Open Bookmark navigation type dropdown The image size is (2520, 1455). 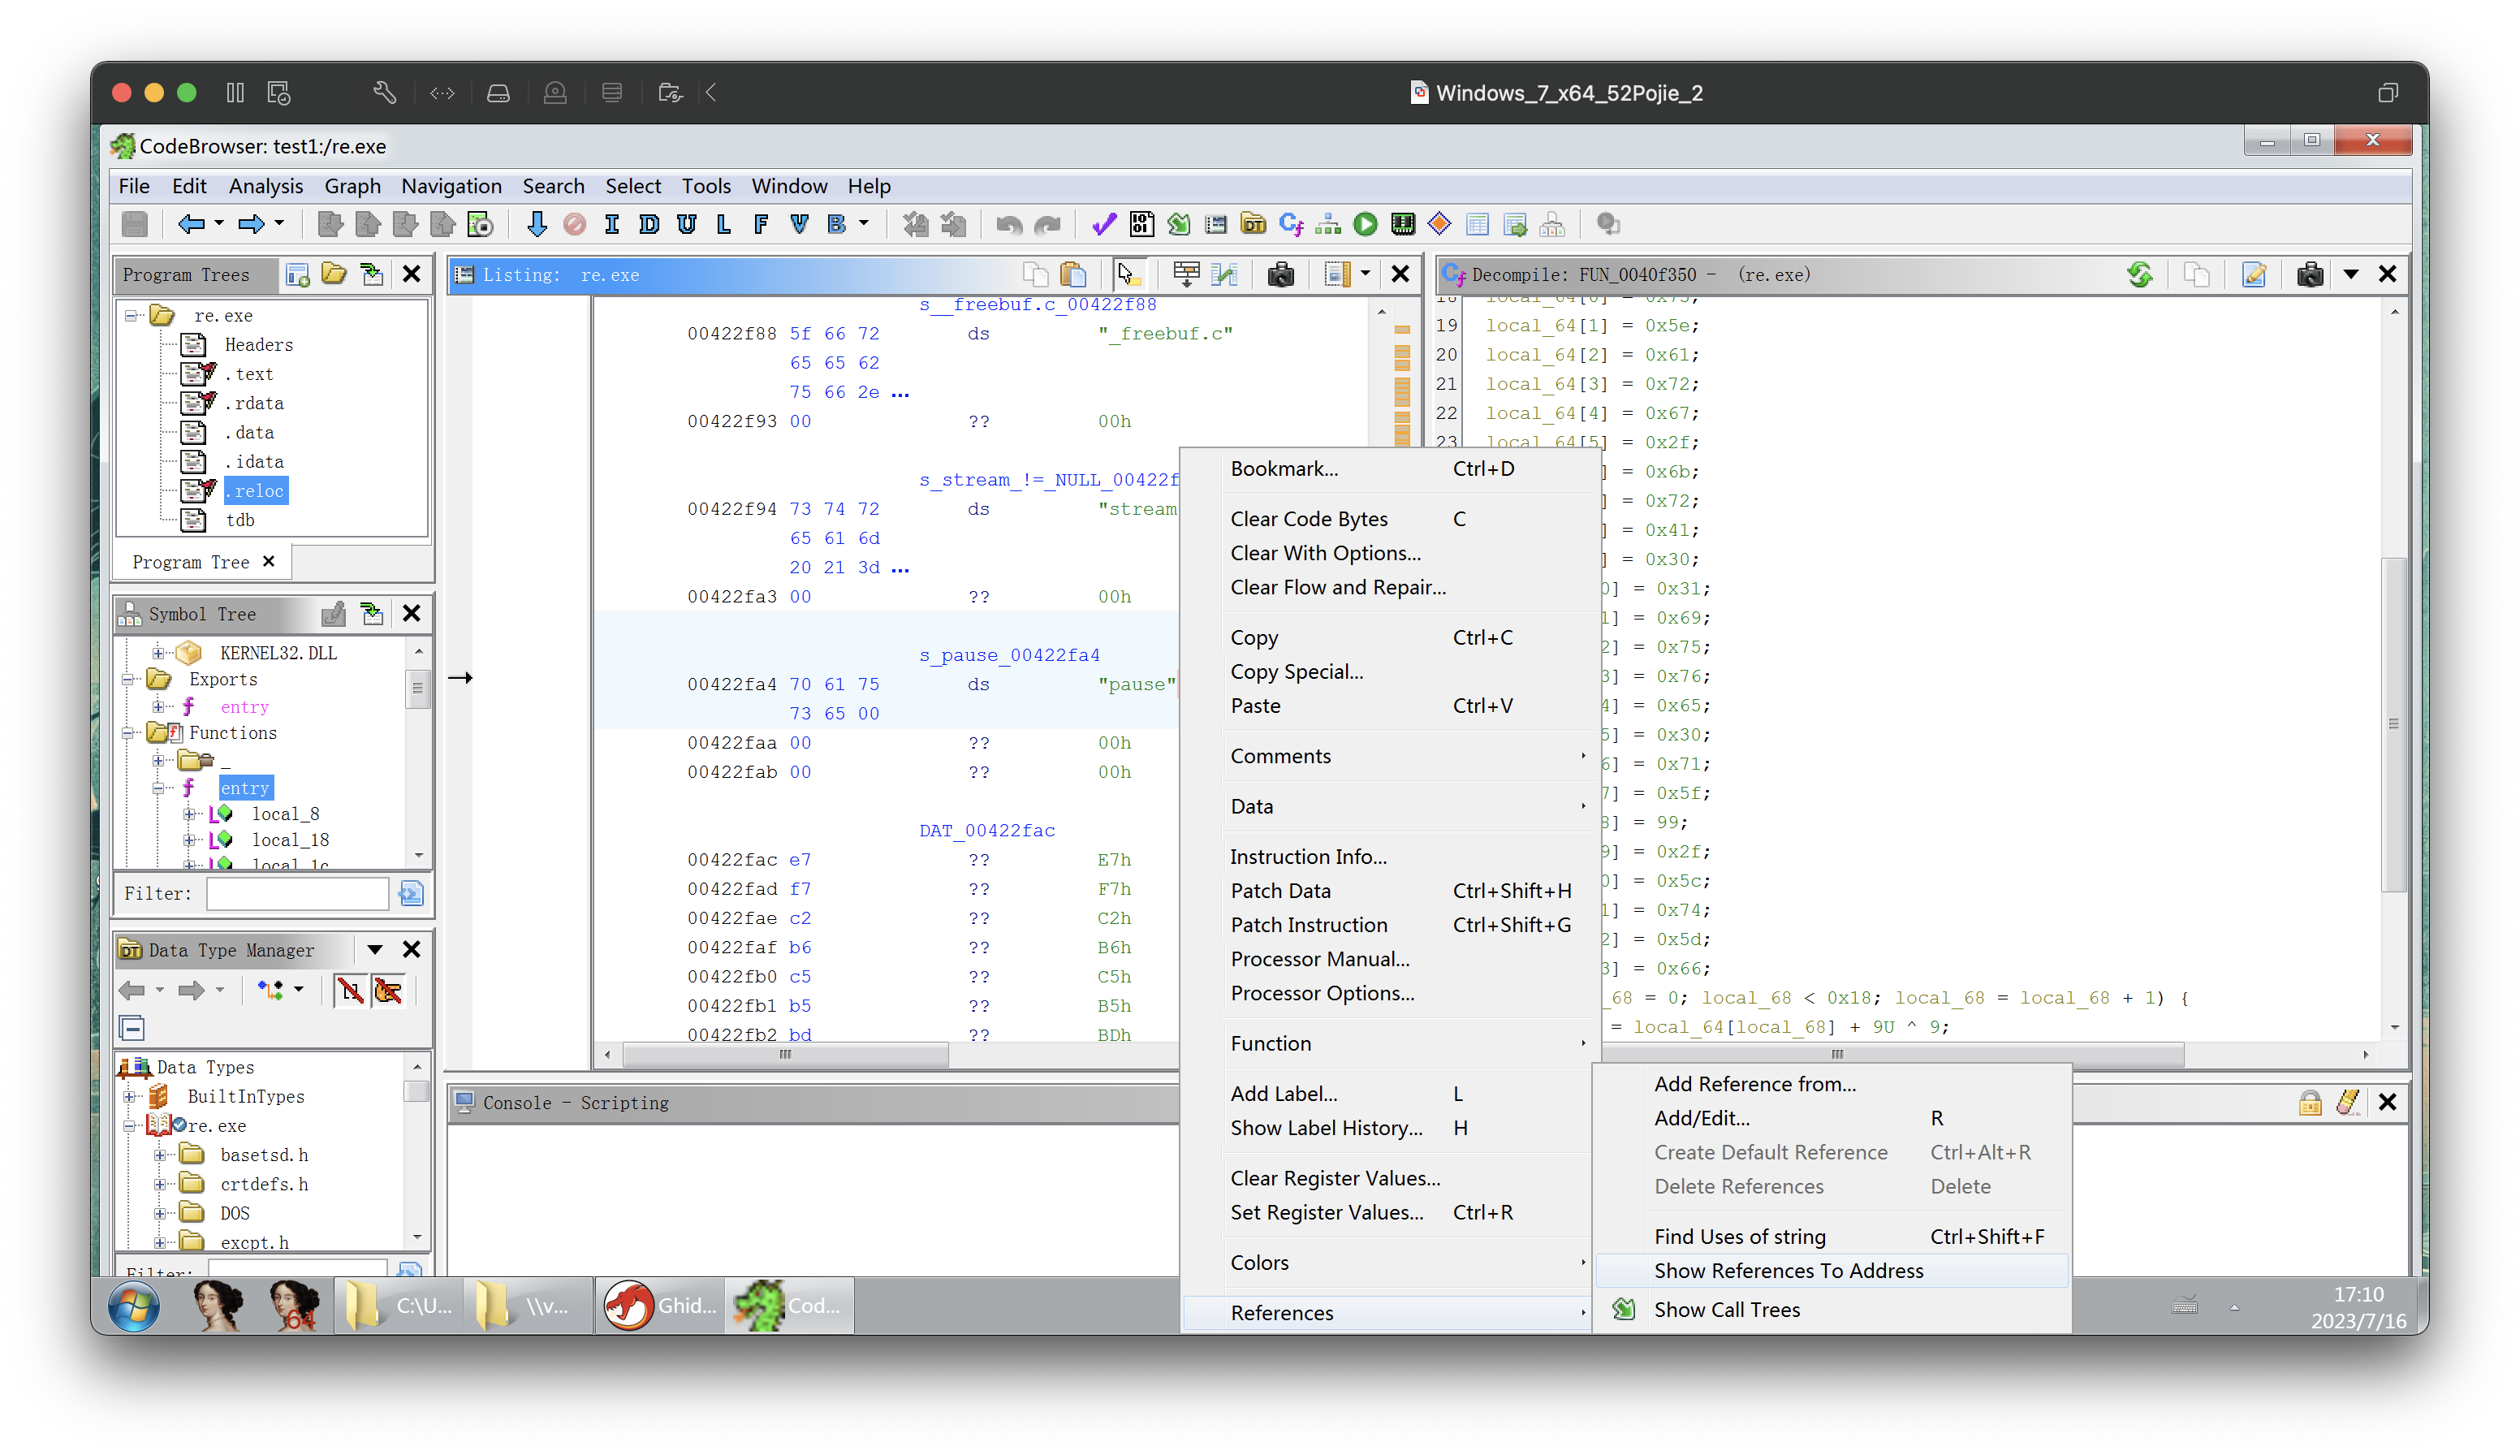click(865, 225)
